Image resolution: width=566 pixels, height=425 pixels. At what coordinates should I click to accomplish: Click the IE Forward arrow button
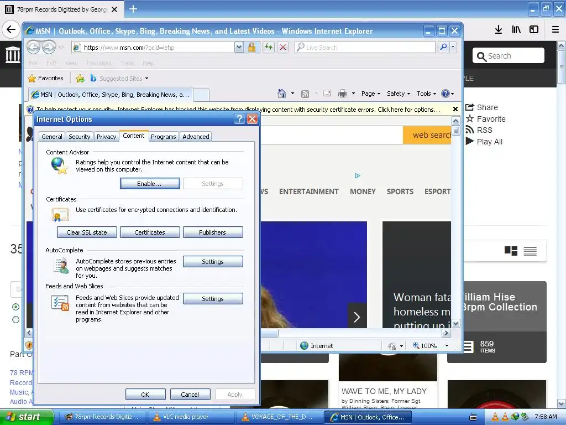tap(49, 47)
